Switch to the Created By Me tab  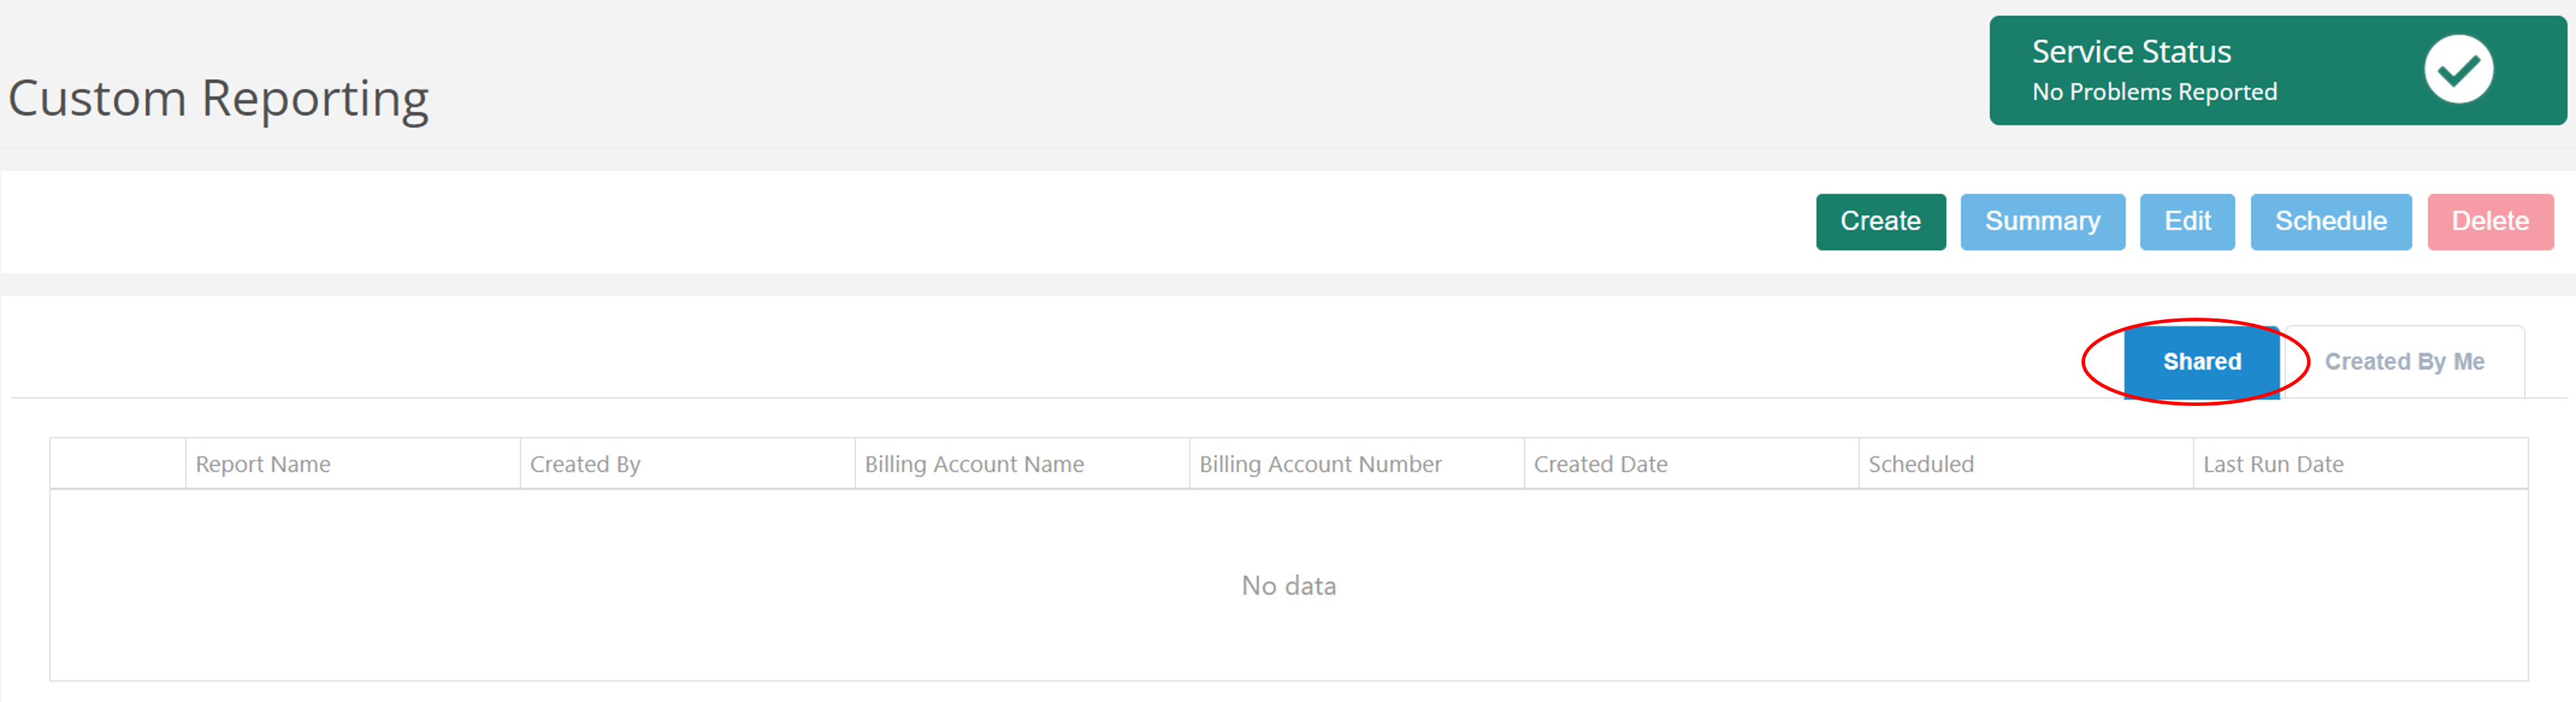[x=2403, y=361]
